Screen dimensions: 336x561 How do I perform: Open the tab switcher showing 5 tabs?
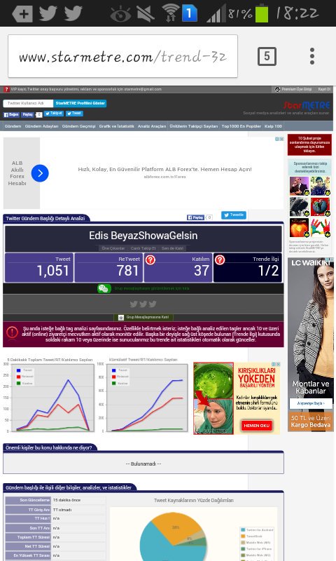267,56
